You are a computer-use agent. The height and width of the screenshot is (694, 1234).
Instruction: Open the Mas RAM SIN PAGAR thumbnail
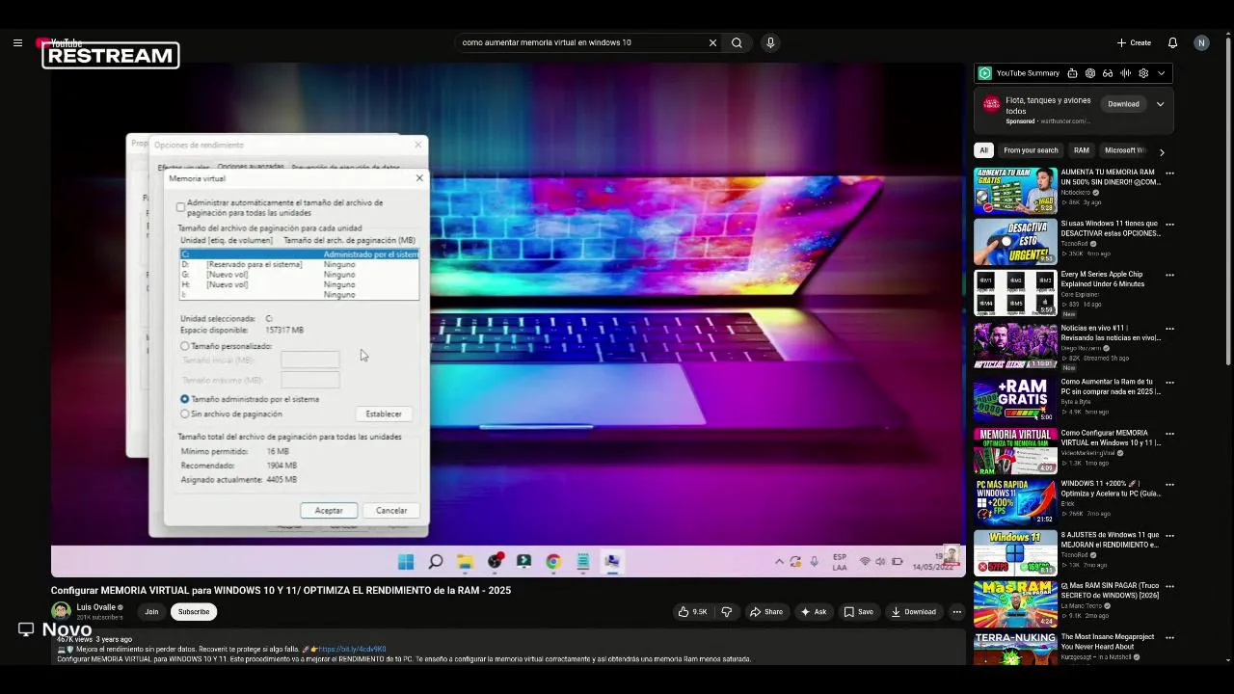tap(1015, 604)
